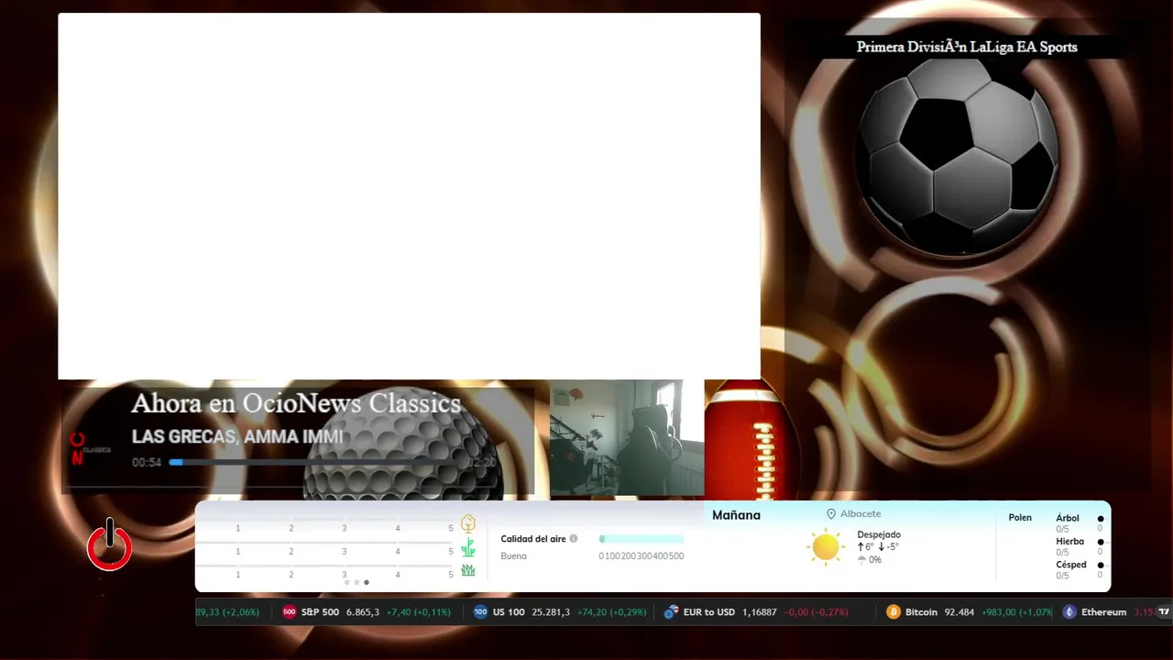
Task: Click the US 100 ticker badge
Action: click(x=480, y=612)
